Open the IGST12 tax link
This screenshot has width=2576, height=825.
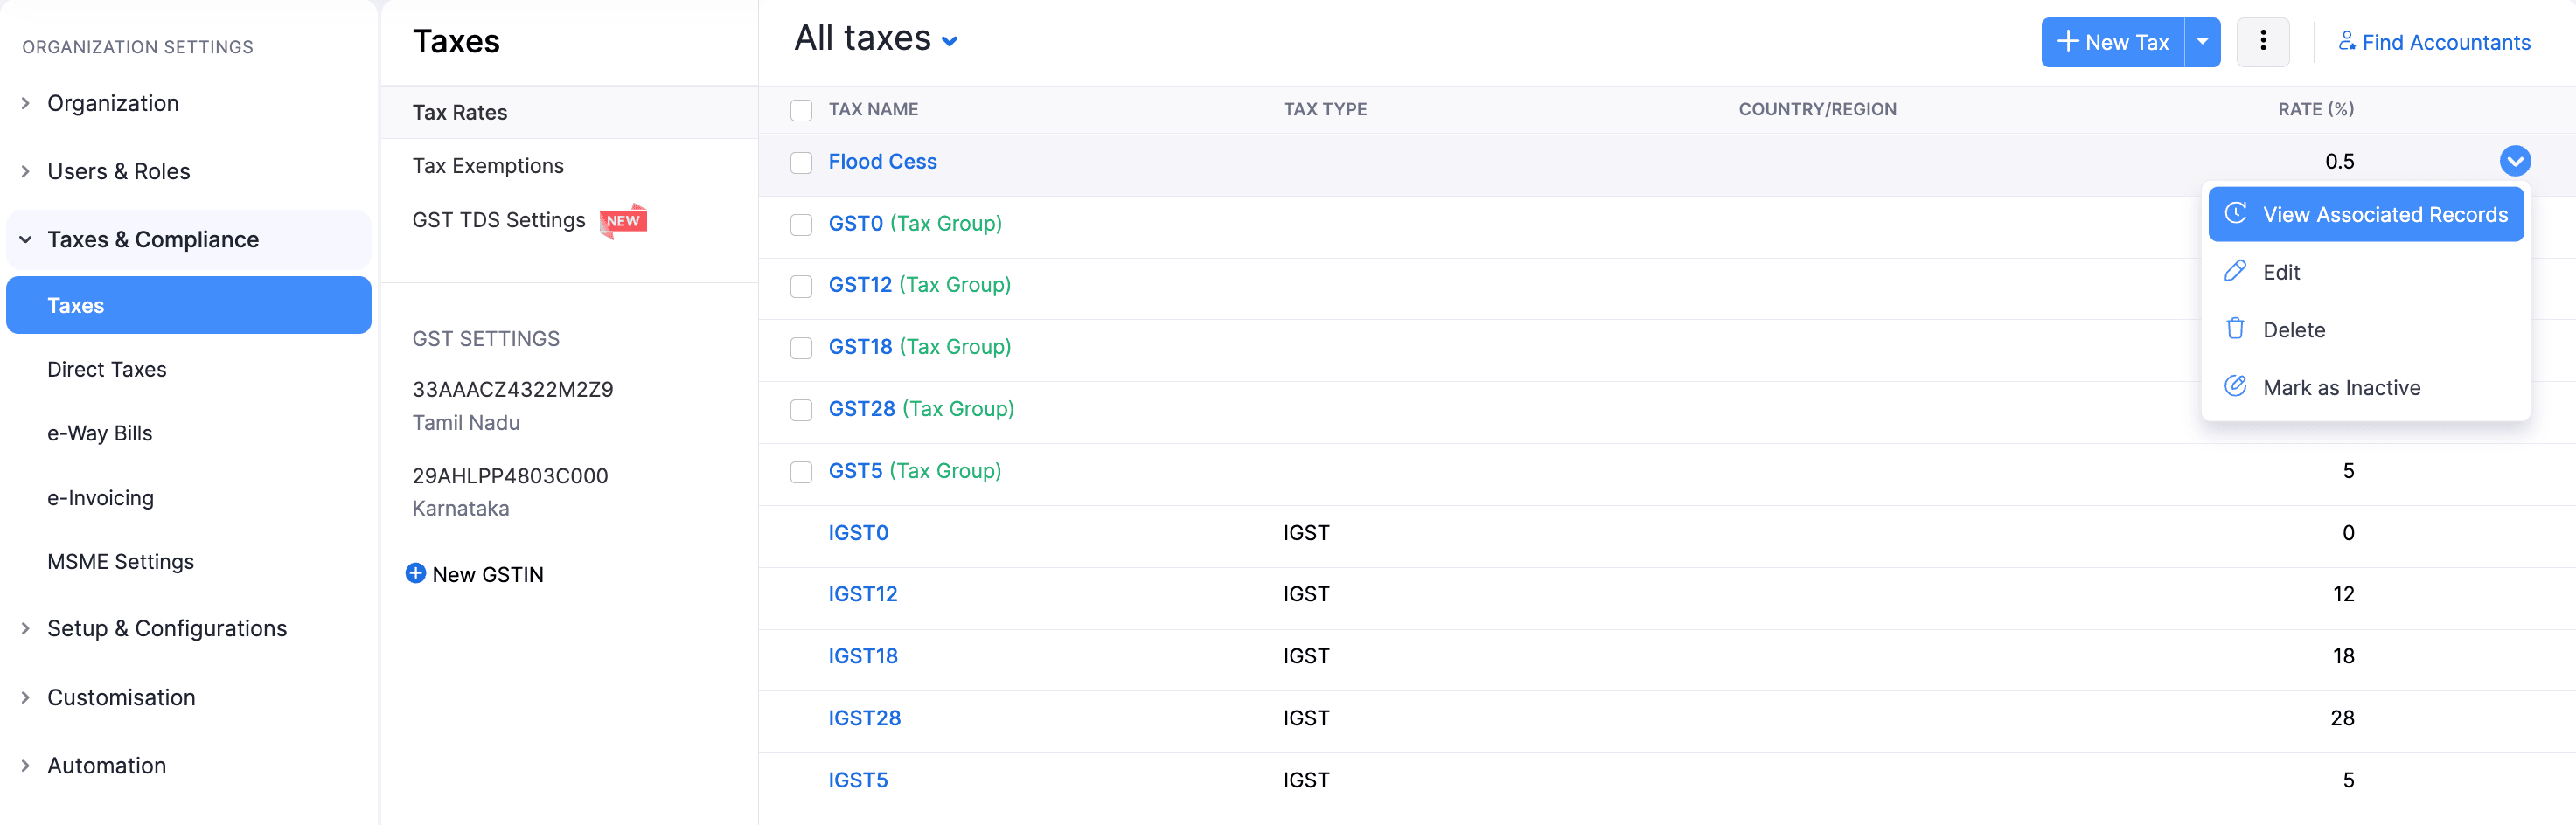[862, 594]
